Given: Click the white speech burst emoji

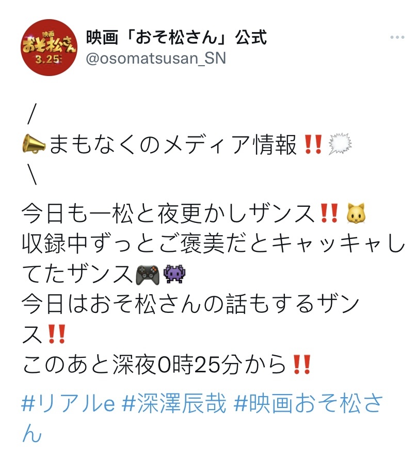Looking at the screenshot, I should coord(340,144).
